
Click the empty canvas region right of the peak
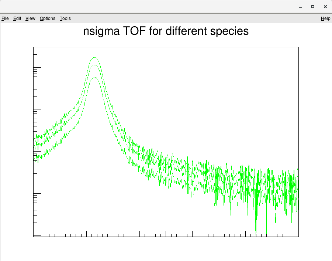(x=221, y=92)
